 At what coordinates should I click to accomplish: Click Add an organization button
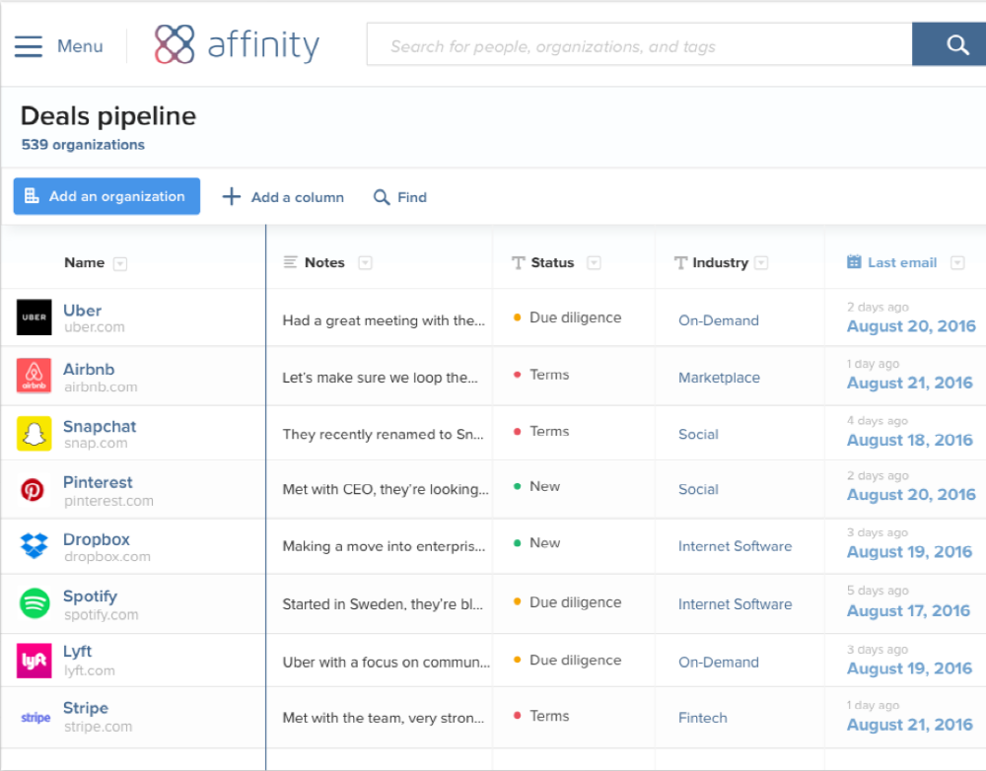pyautogui.click(x=106, y=196)
